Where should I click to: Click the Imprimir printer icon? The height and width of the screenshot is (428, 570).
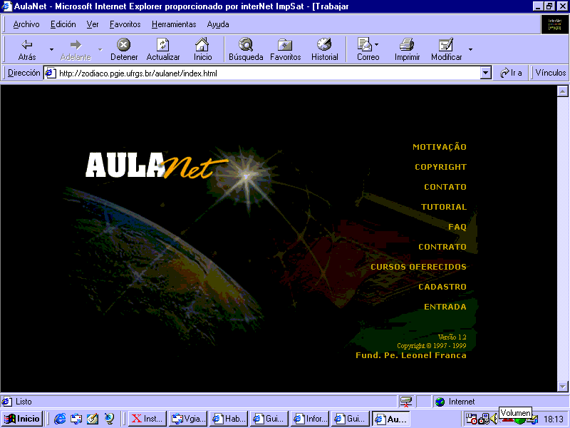407,45
